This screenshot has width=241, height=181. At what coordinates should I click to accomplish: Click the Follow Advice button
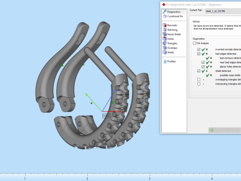coord(224,130)
